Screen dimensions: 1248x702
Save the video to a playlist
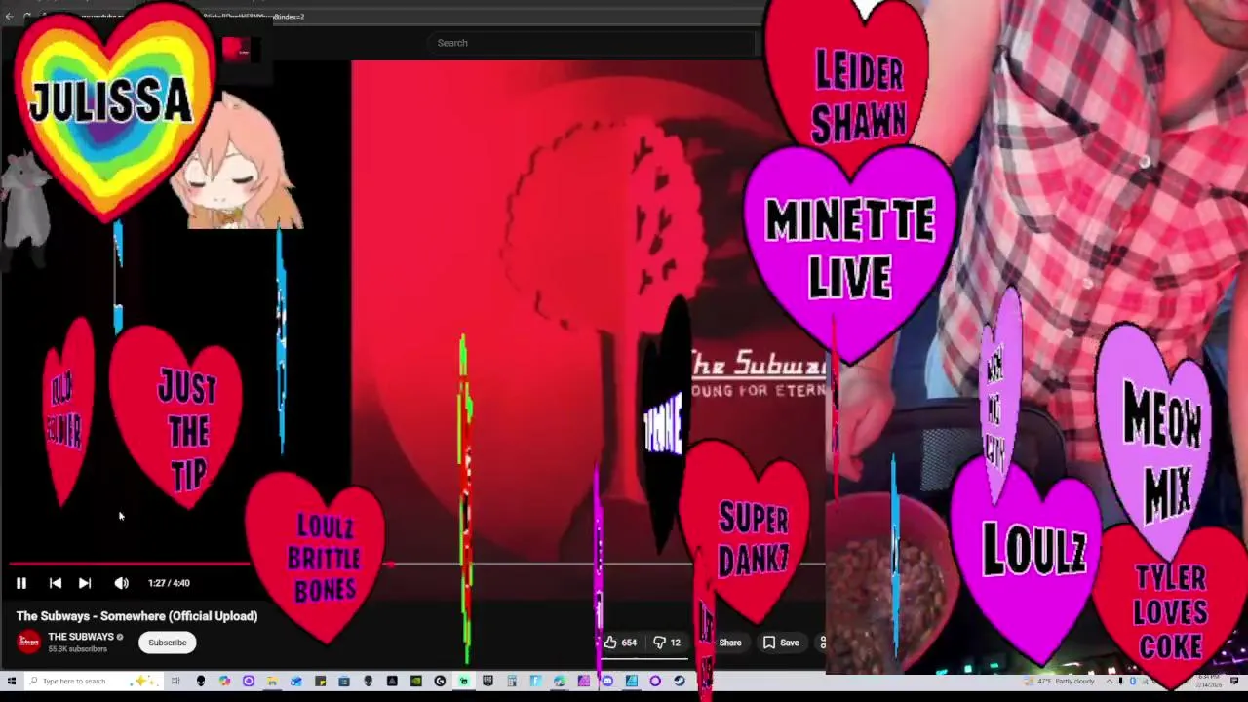click(781, 643)
